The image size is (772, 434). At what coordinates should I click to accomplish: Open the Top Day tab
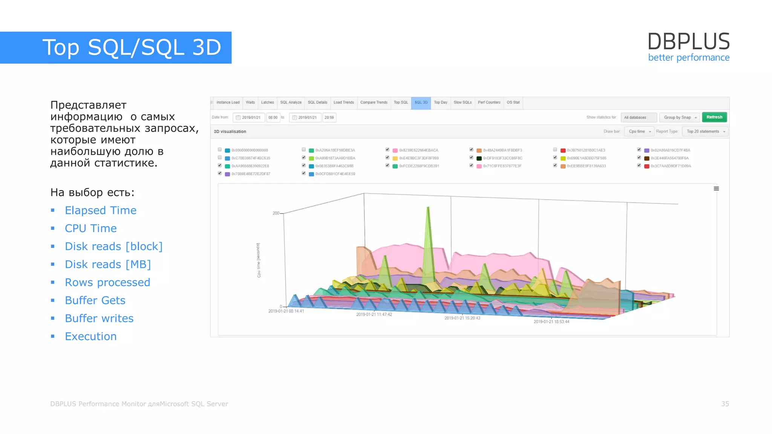pyautogui.click(x=440, y=102)
